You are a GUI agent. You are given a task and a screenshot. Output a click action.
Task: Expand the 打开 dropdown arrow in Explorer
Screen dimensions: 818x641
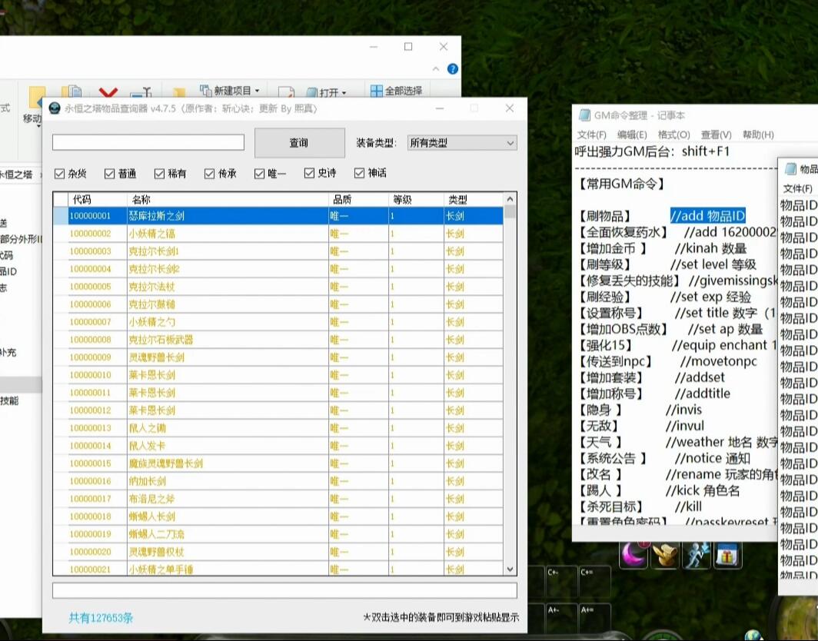[344, 93]
